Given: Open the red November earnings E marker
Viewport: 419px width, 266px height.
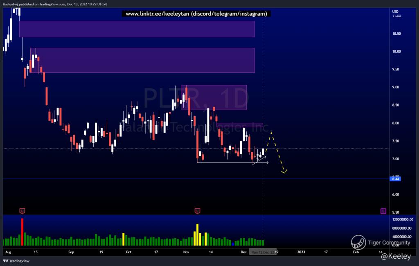Looking at the screenshot, I should [197, 211].
